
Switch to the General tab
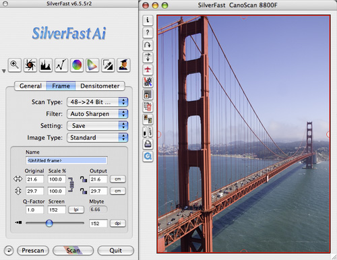click(30, 86)
